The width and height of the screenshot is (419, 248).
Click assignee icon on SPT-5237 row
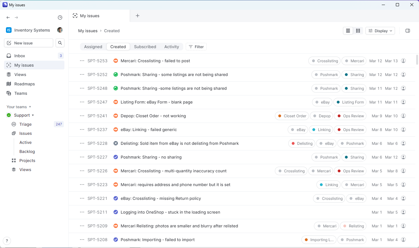(x=403, y=130)
